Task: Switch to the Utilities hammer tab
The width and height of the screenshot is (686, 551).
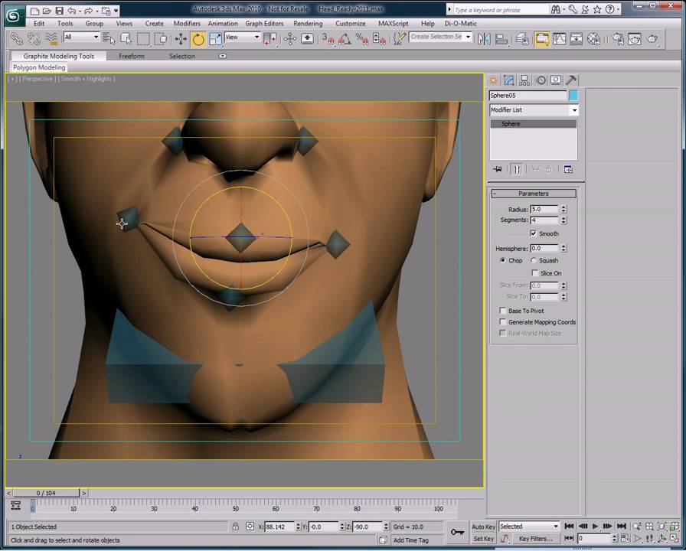Action: coord(571,80)
